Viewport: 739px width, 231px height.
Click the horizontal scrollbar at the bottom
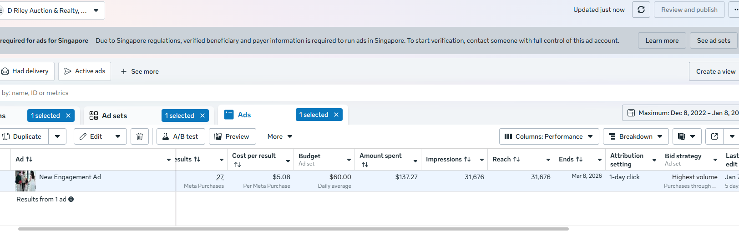tap(293, 229)
